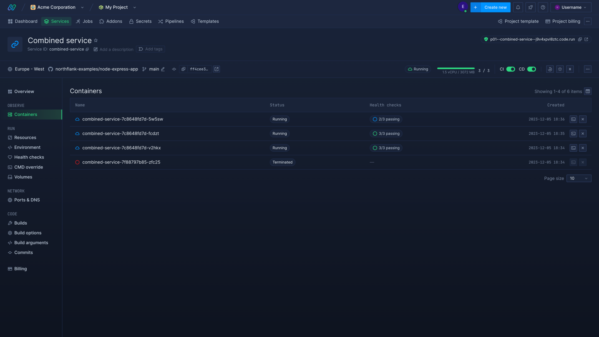This screenshot has height=337, width=599.
Task: Expand the page size selector at bottom
Action: [x=579, y=178]
